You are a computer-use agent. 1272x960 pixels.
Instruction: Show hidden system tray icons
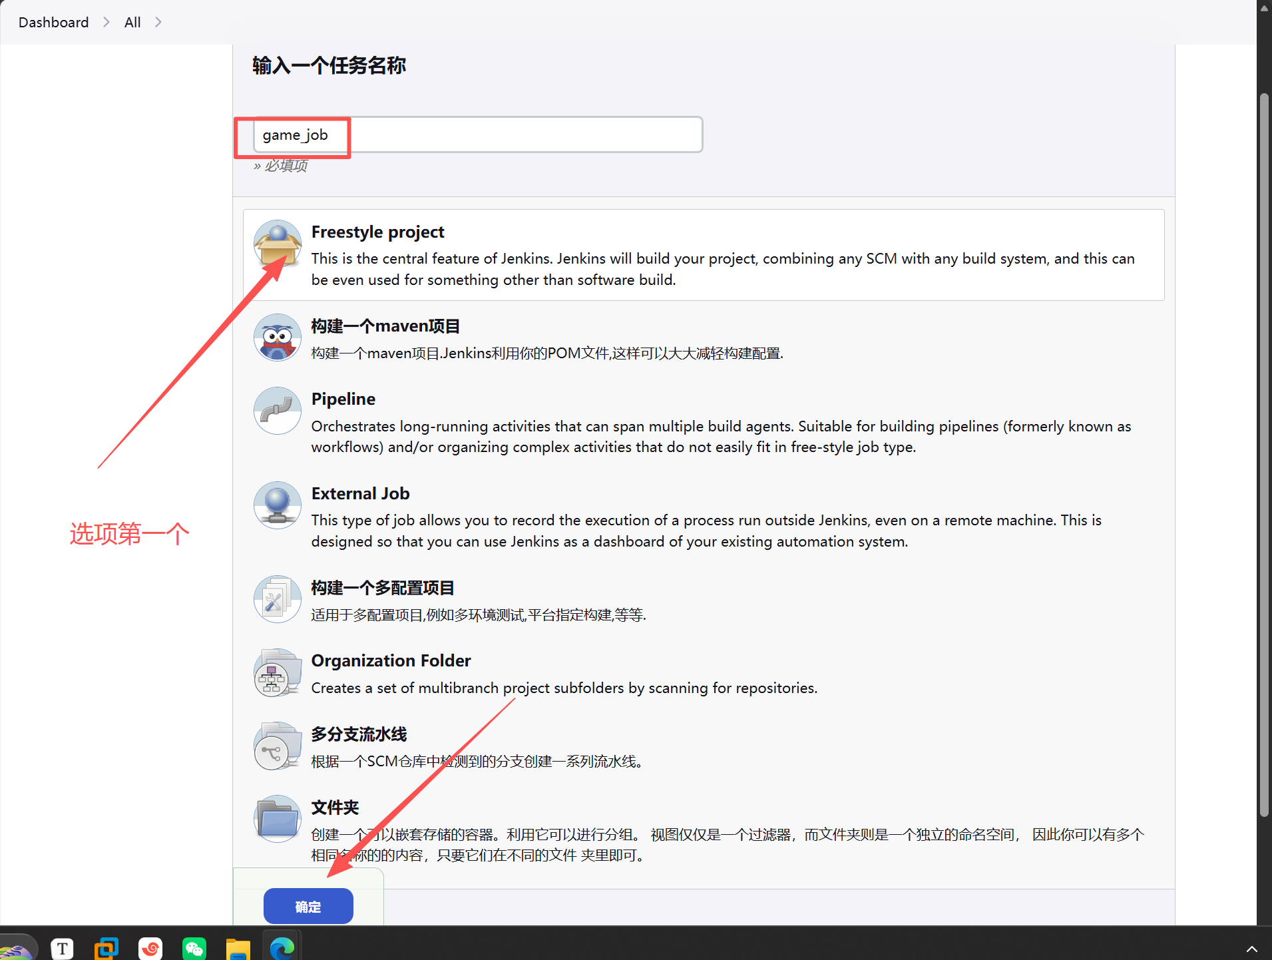point(1251,949)
